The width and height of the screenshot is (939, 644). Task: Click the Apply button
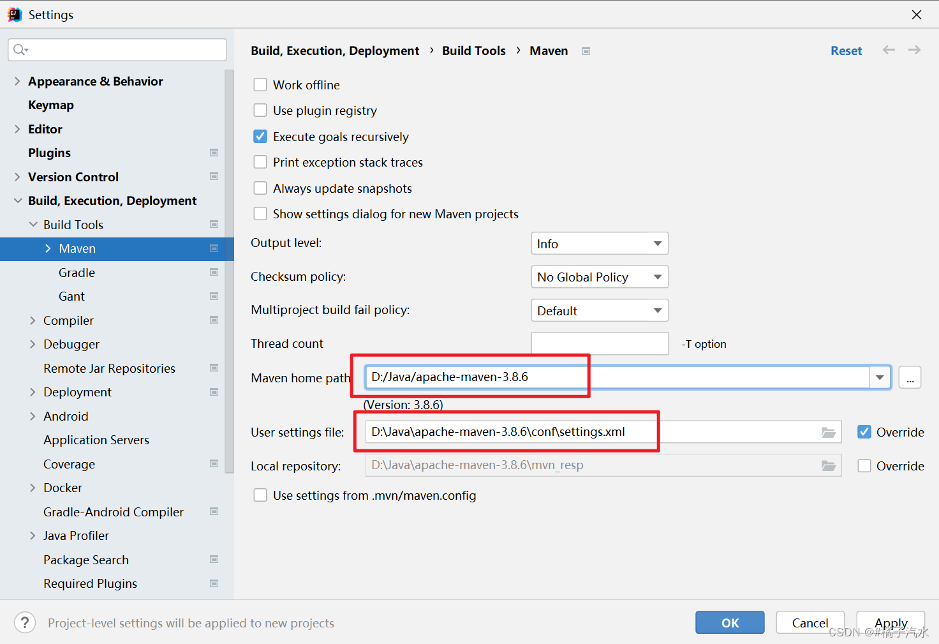tap(891, 622)
